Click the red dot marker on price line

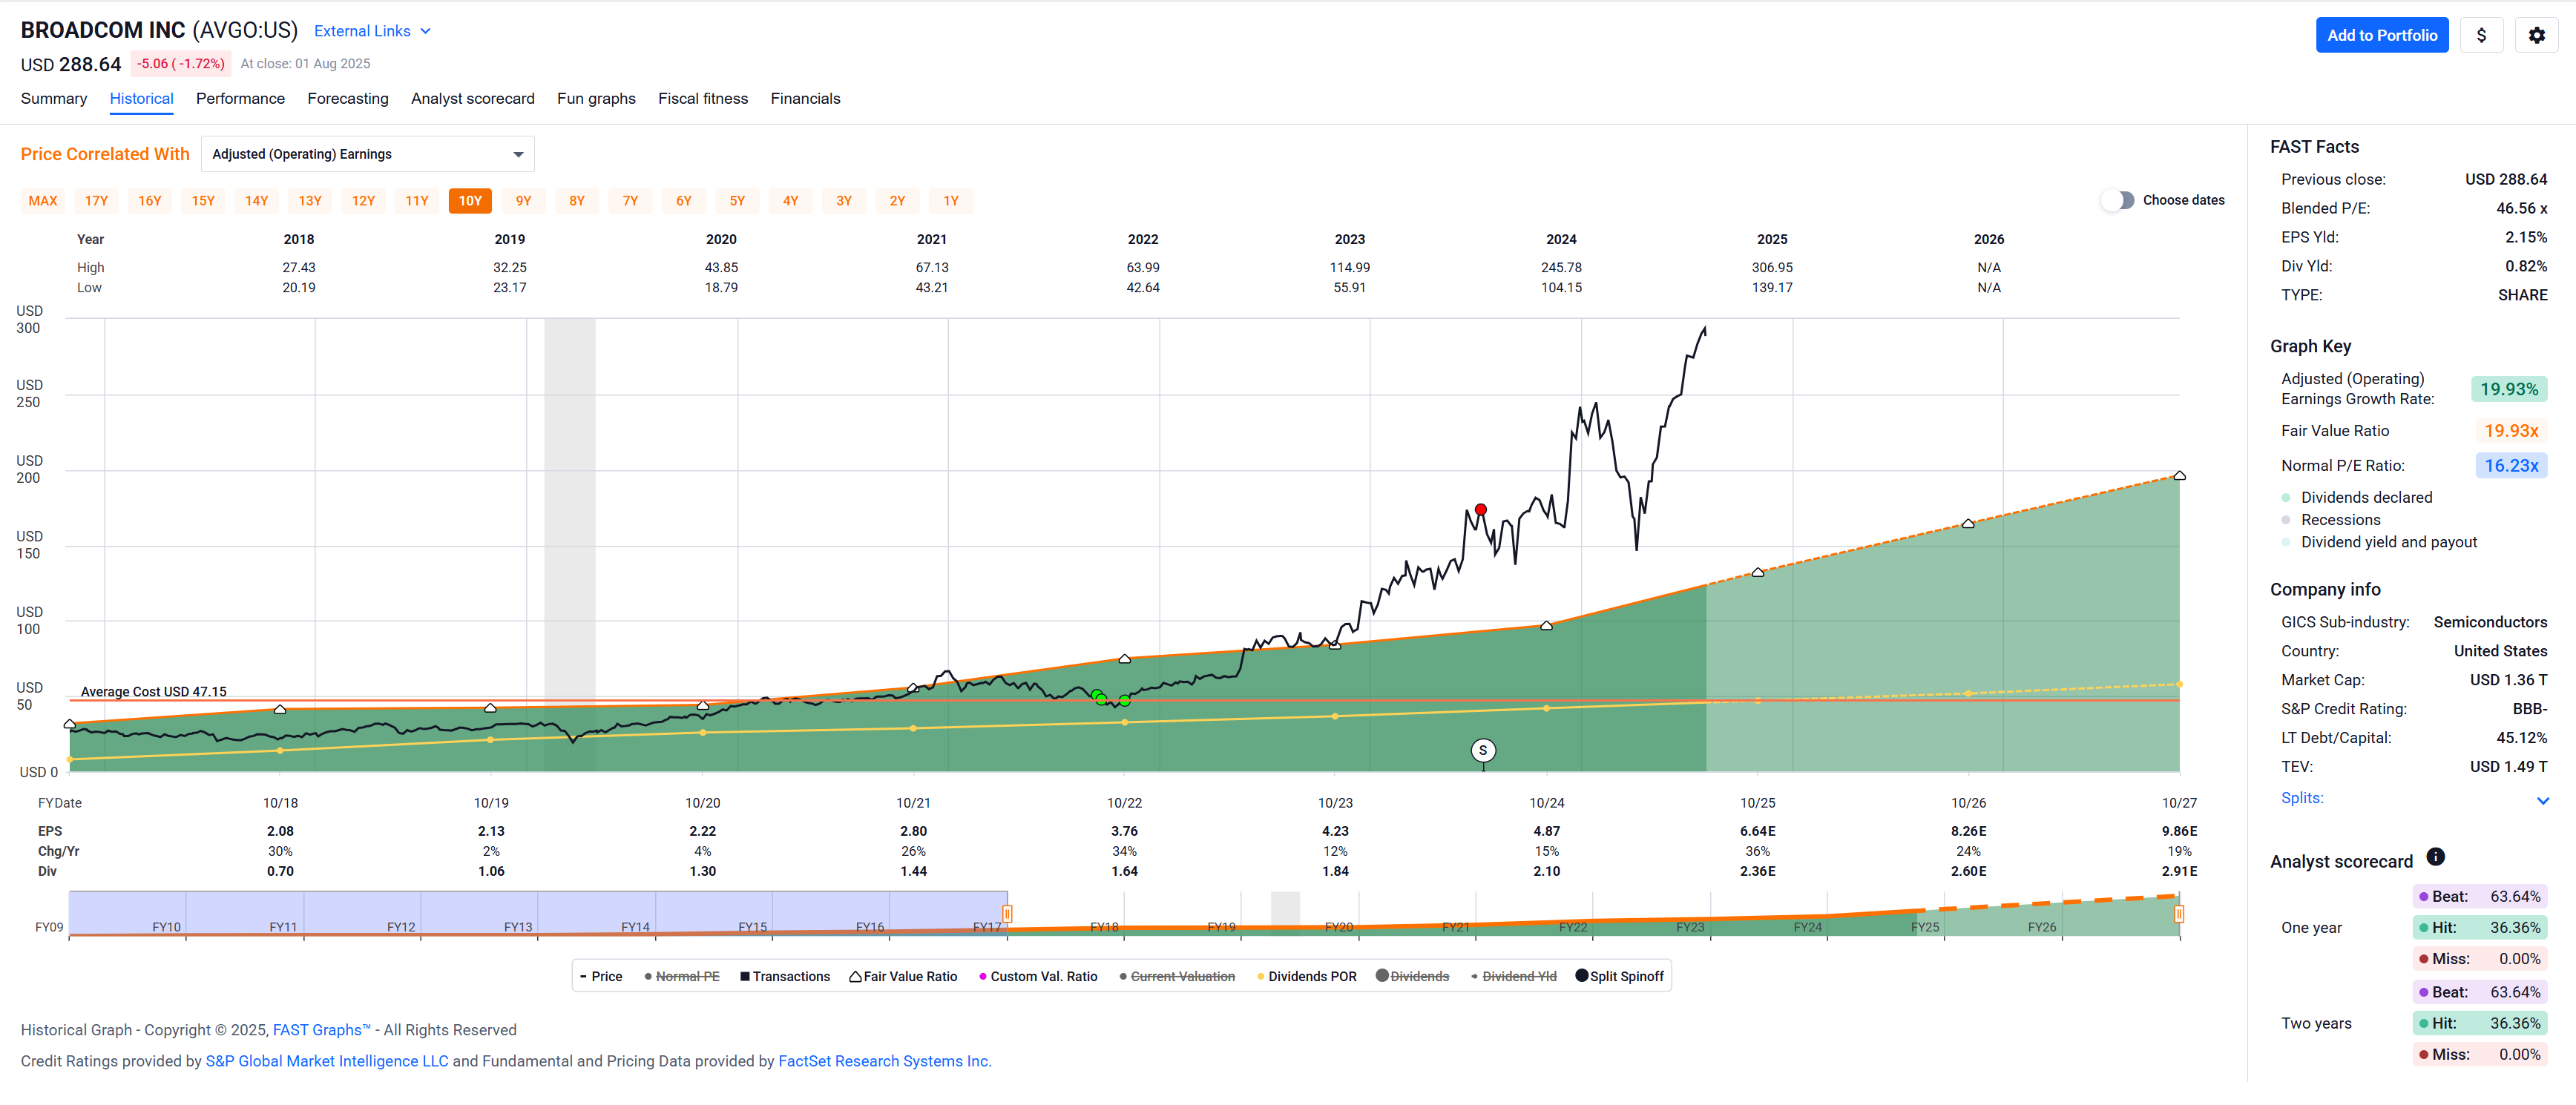click(1480, 510)
